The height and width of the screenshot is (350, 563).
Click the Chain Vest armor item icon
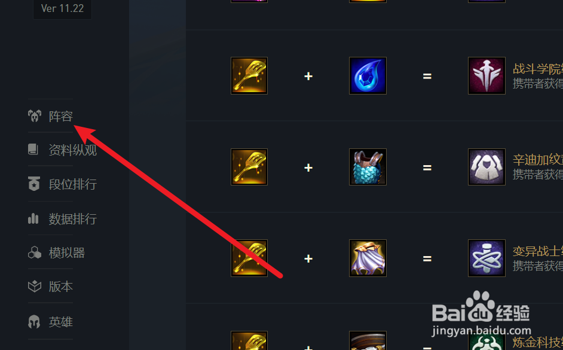[368, 167]
